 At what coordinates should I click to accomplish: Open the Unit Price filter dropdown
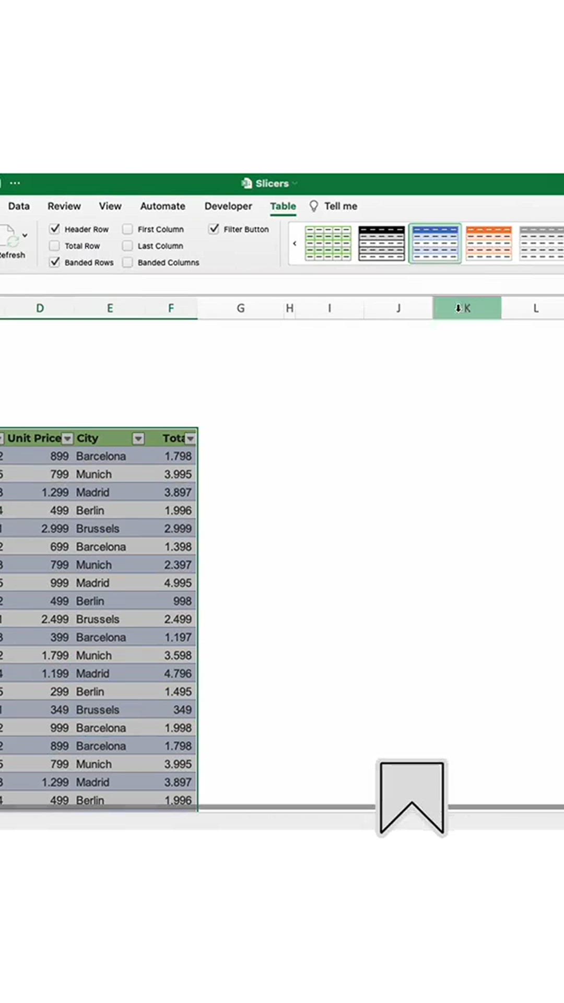(x=67, y=439)
